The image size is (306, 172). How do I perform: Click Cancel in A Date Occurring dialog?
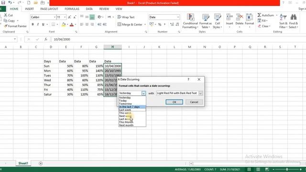coord(194,102)
